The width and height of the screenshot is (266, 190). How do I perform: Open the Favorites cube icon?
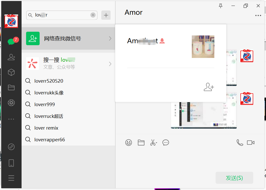(11, 72)
